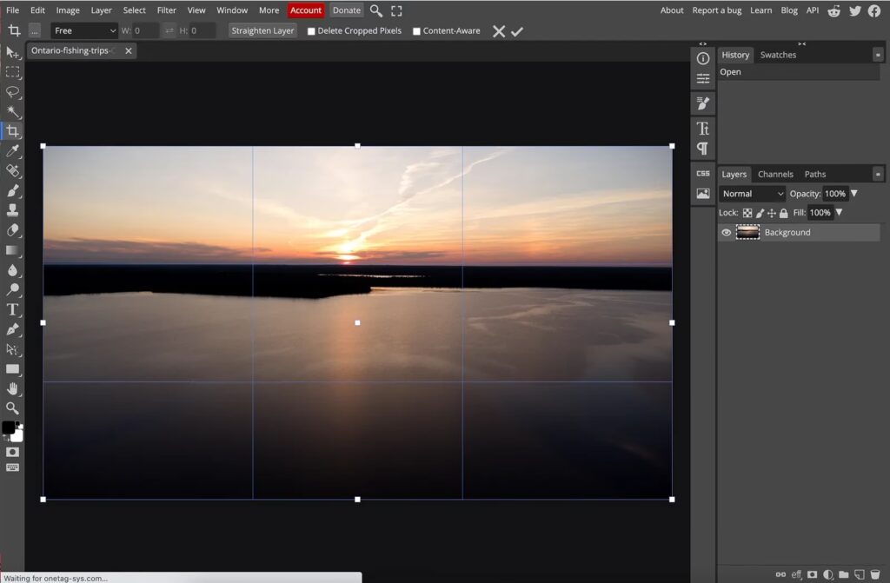This screenshot has width=890, height=583.
Task: Open the Free crop ratio dropdown
Action: (x=84, y=31)
